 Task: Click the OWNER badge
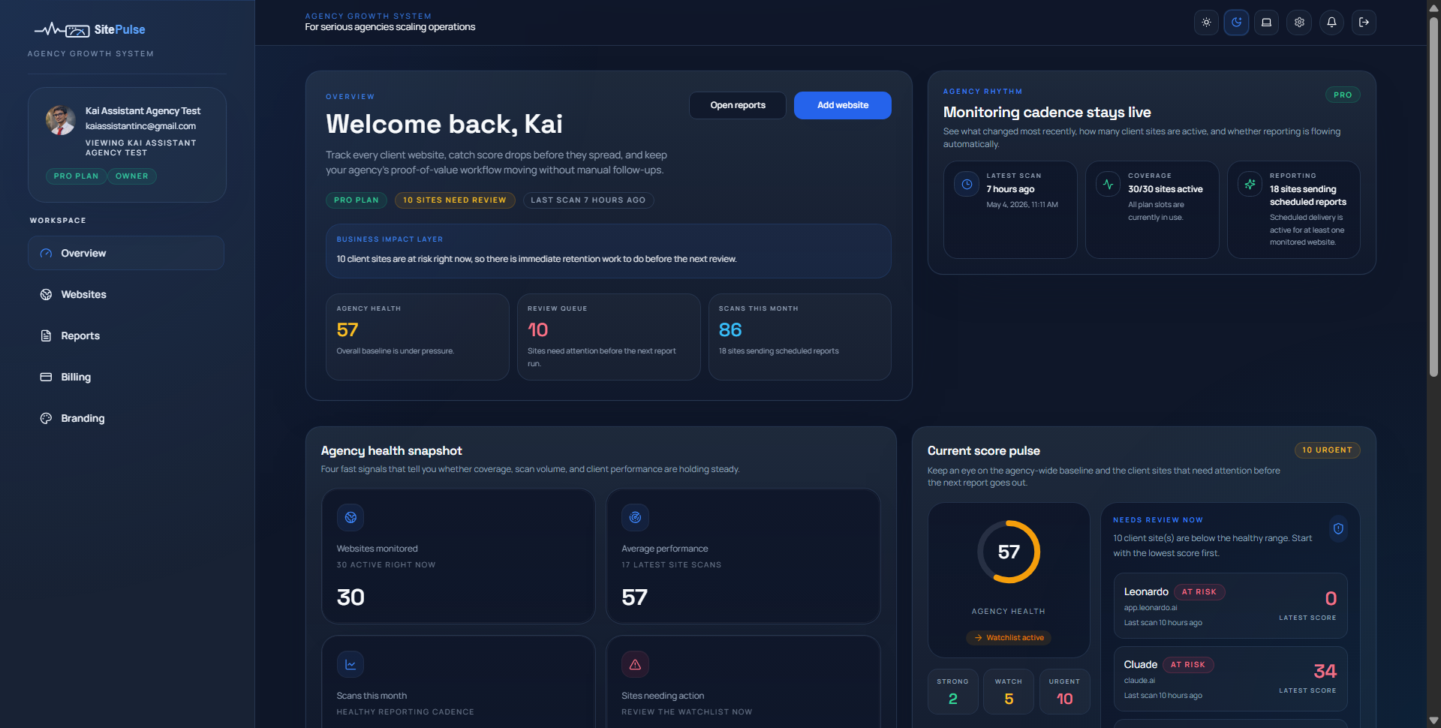pyautogui.click(x=132, y=176)
